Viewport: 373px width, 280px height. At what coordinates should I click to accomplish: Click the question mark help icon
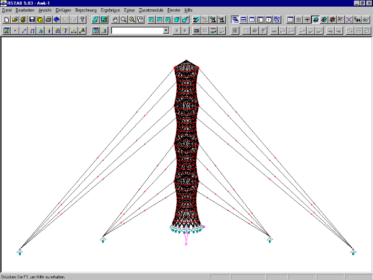coord(82,20)
